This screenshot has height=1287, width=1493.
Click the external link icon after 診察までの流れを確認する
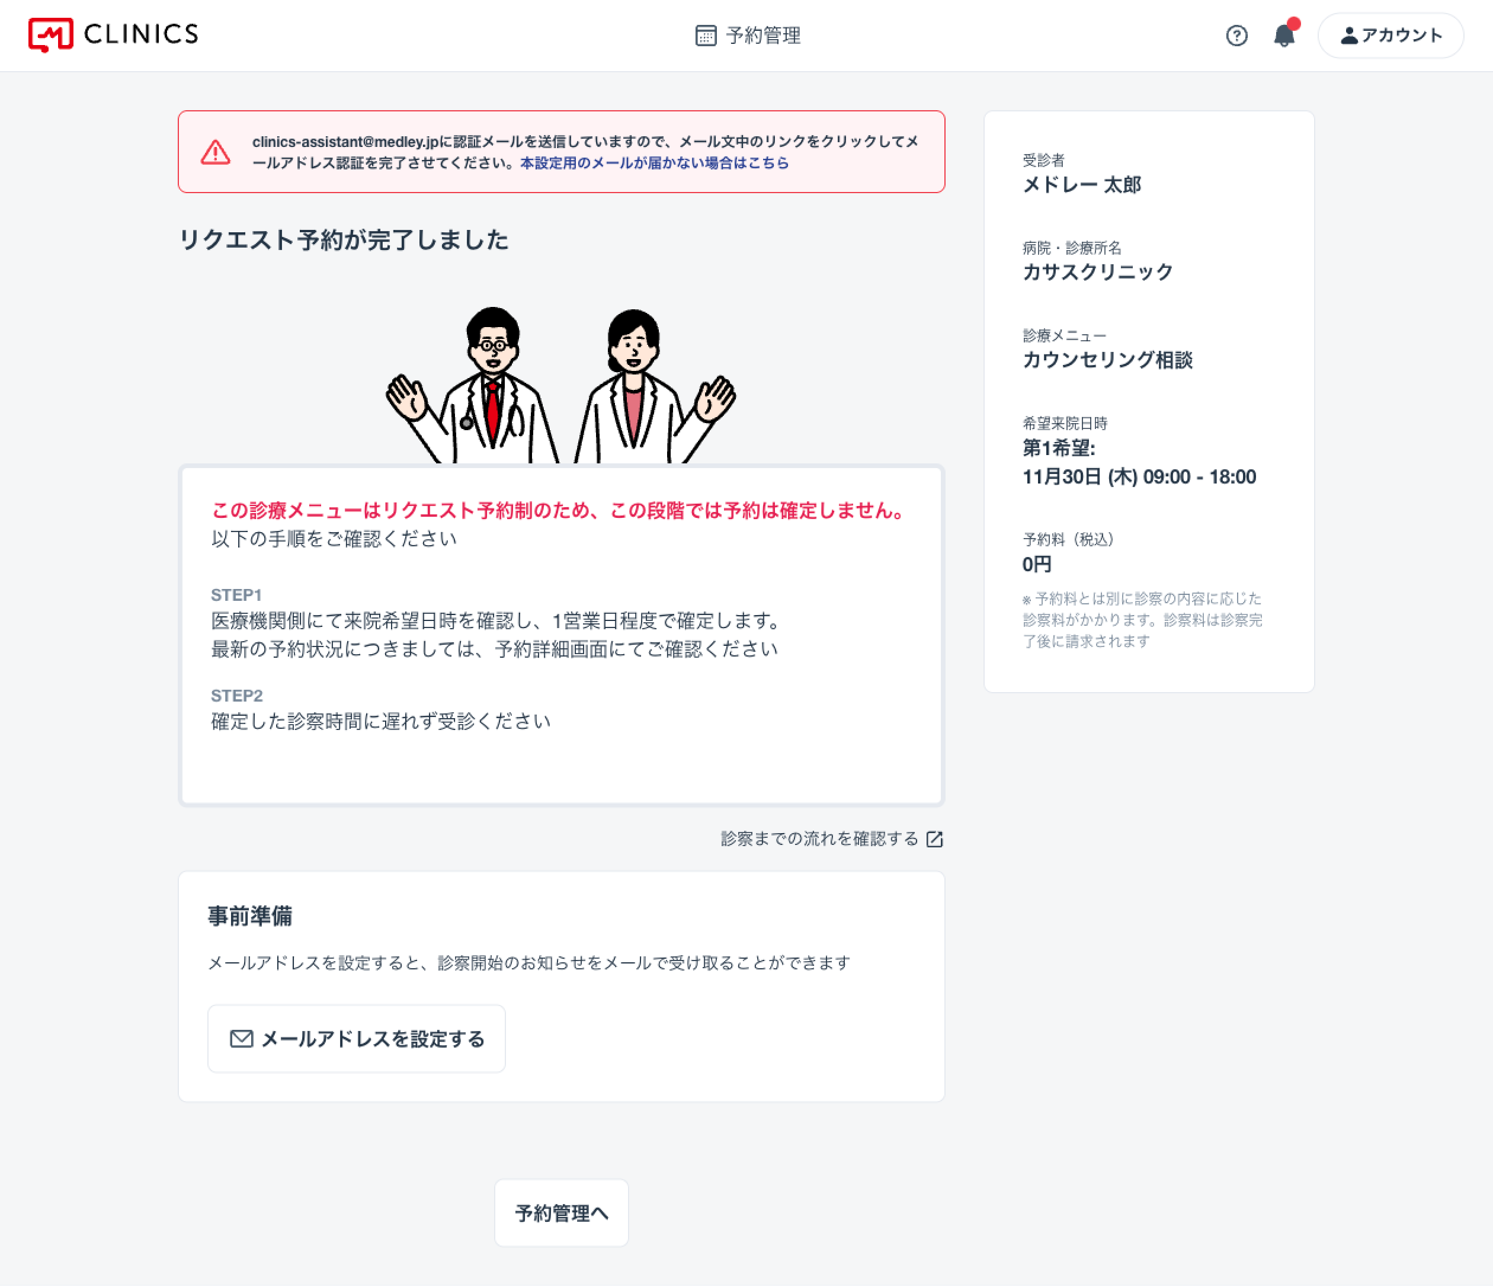934,839
